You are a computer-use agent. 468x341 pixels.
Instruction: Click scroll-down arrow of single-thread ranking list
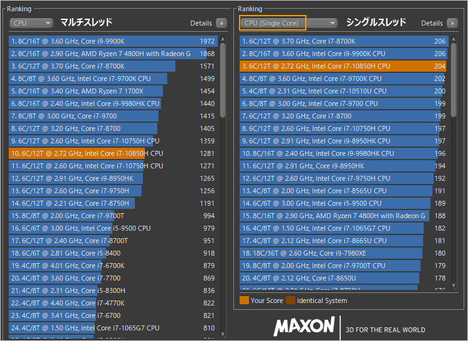(454, 286)
